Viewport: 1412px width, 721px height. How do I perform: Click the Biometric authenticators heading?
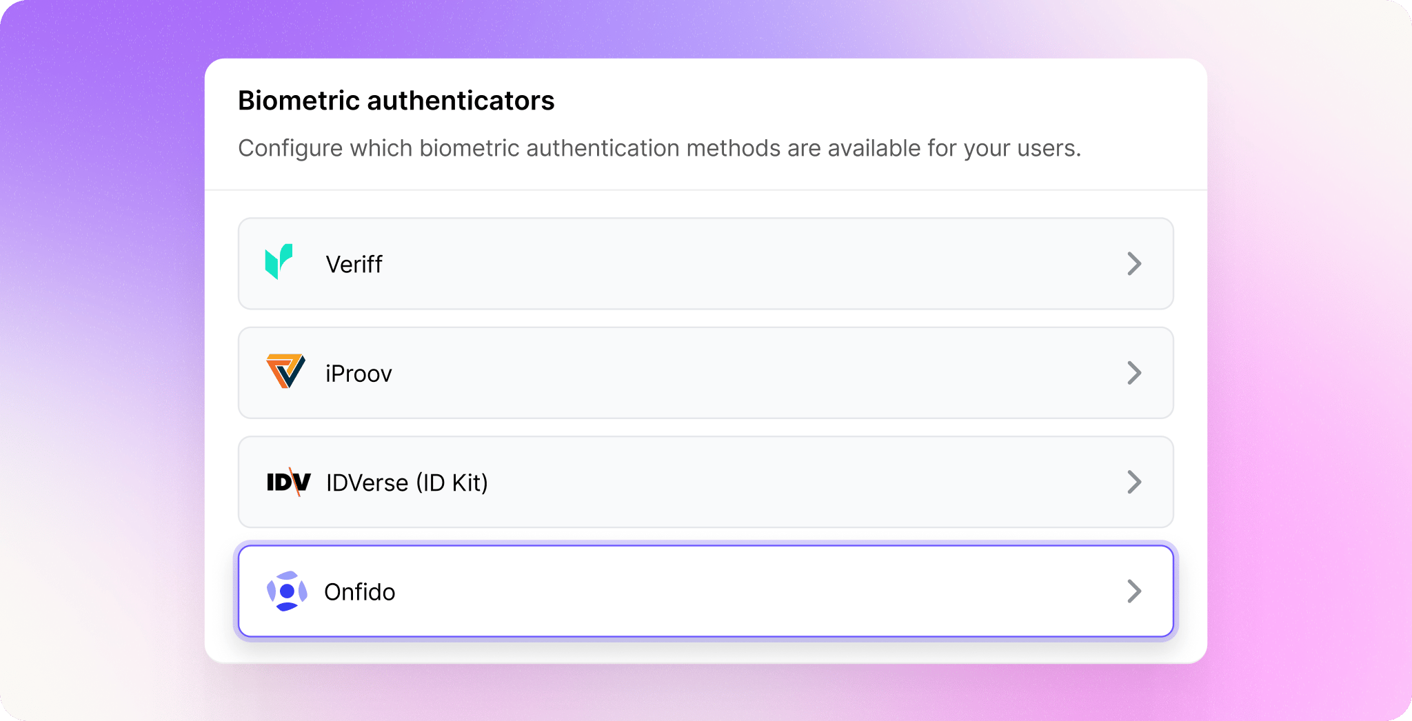(x=396, y=101)
